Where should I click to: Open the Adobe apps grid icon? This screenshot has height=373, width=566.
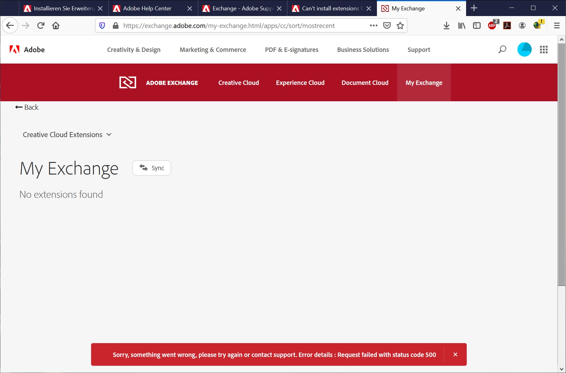point(544,49)
